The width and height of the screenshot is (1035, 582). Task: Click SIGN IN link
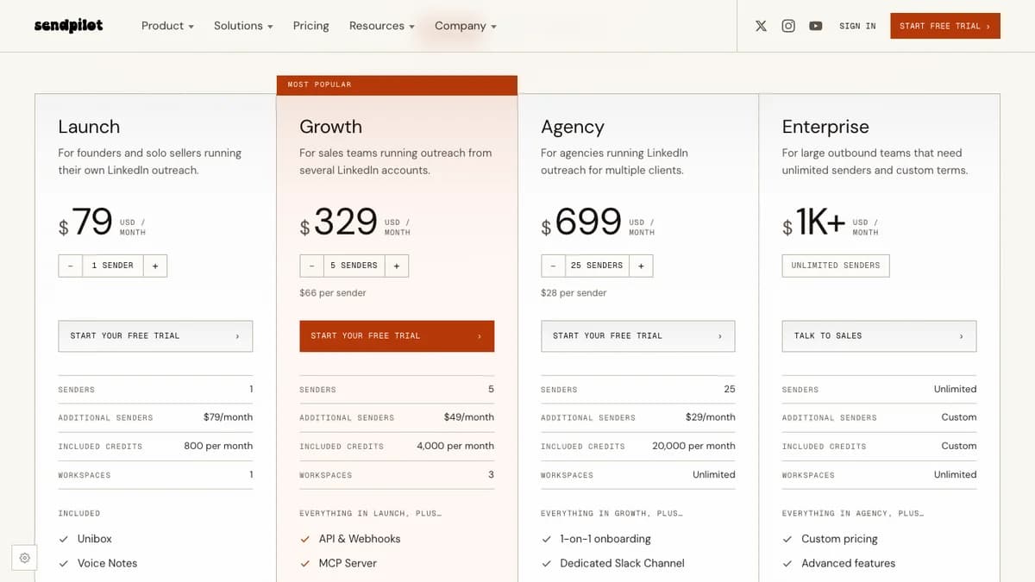click(x=857, y=26)
